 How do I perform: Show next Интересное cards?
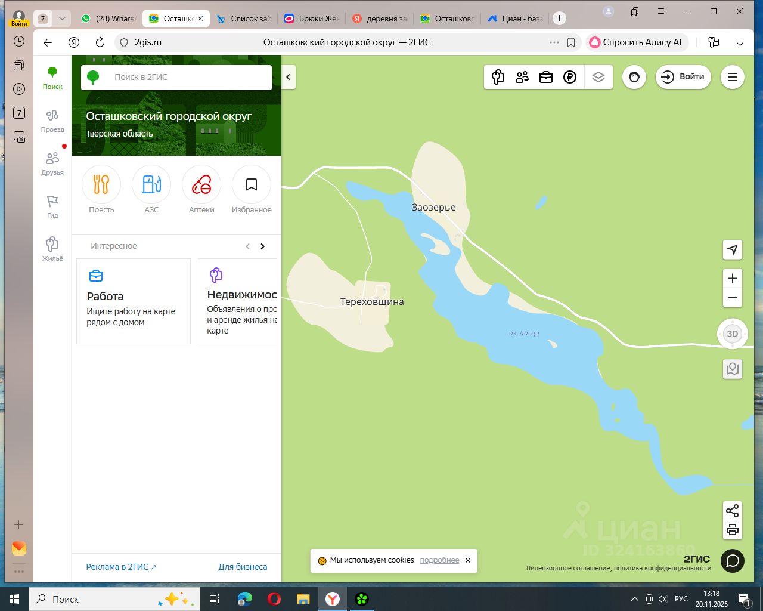pos(262,246)
